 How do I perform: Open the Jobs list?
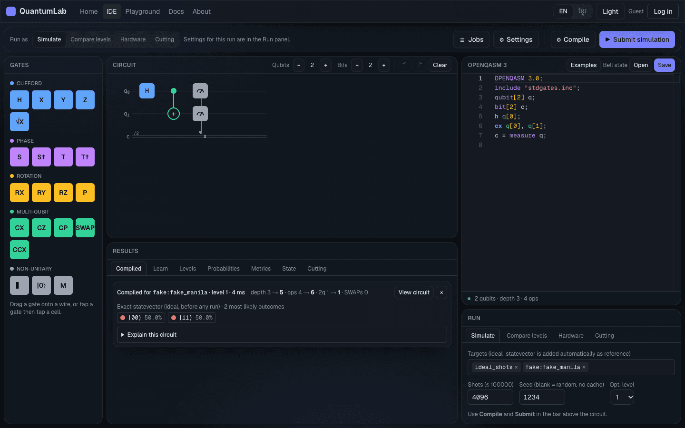point(472,39)
